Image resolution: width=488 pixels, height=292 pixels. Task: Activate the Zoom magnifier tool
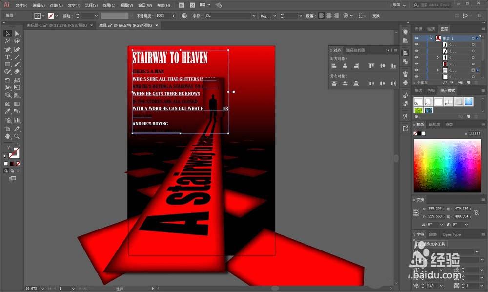pyautogui.click(x=17, y=136)
